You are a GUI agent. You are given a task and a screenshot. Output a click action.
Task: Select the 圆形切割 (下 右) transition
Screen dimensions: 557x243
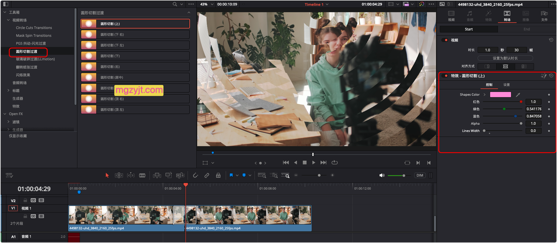click(x=135, y=35)
